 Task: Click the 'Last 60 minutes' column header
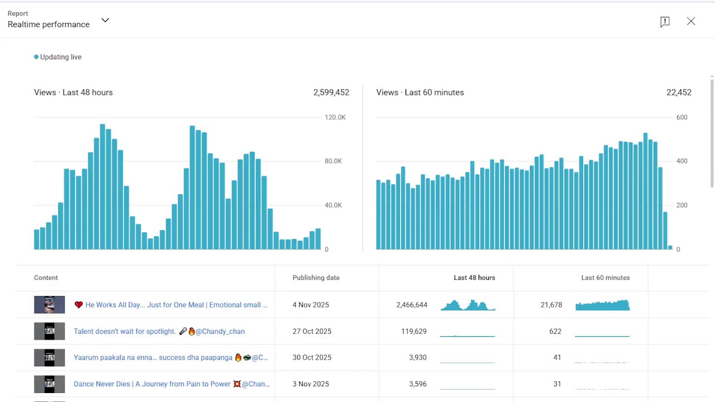point(605,277)
